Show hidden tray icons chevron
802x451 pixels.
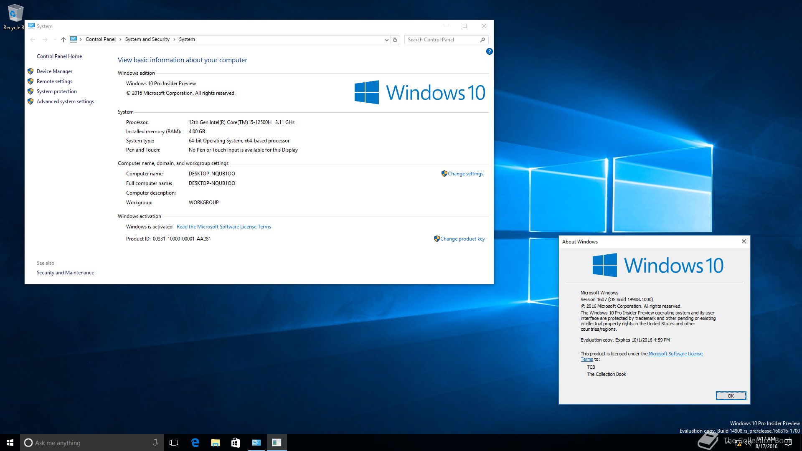(x=728, y=443)
